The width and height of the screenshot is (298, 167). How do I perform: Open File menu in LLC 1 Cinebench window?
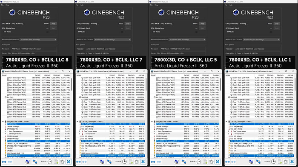click(226, 5)
